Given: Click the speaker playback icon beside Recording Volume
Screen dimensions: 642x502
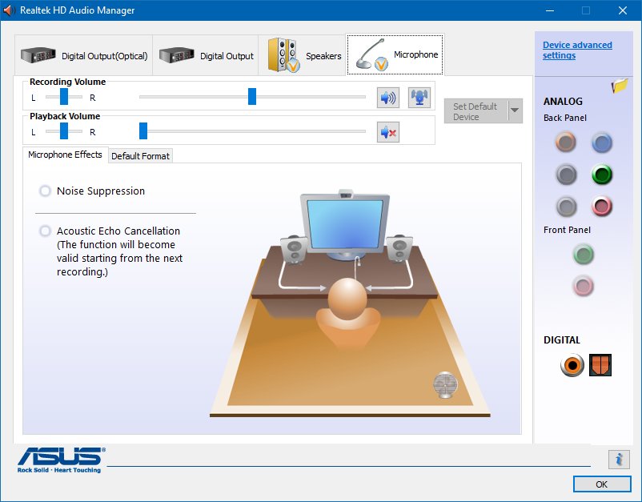Looking at the screenshot, I should (x=387, y=97).
